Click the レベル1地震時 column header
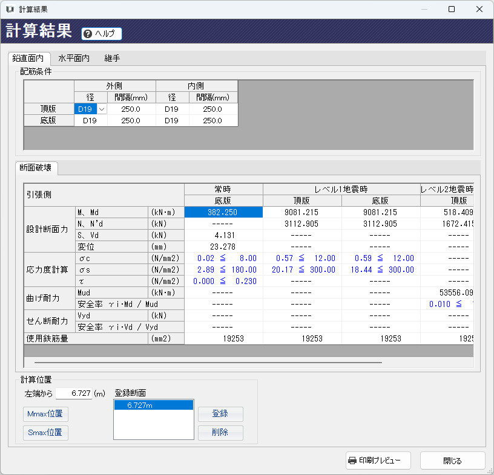The height and width of the screenshot is (475, 494). 341,189
